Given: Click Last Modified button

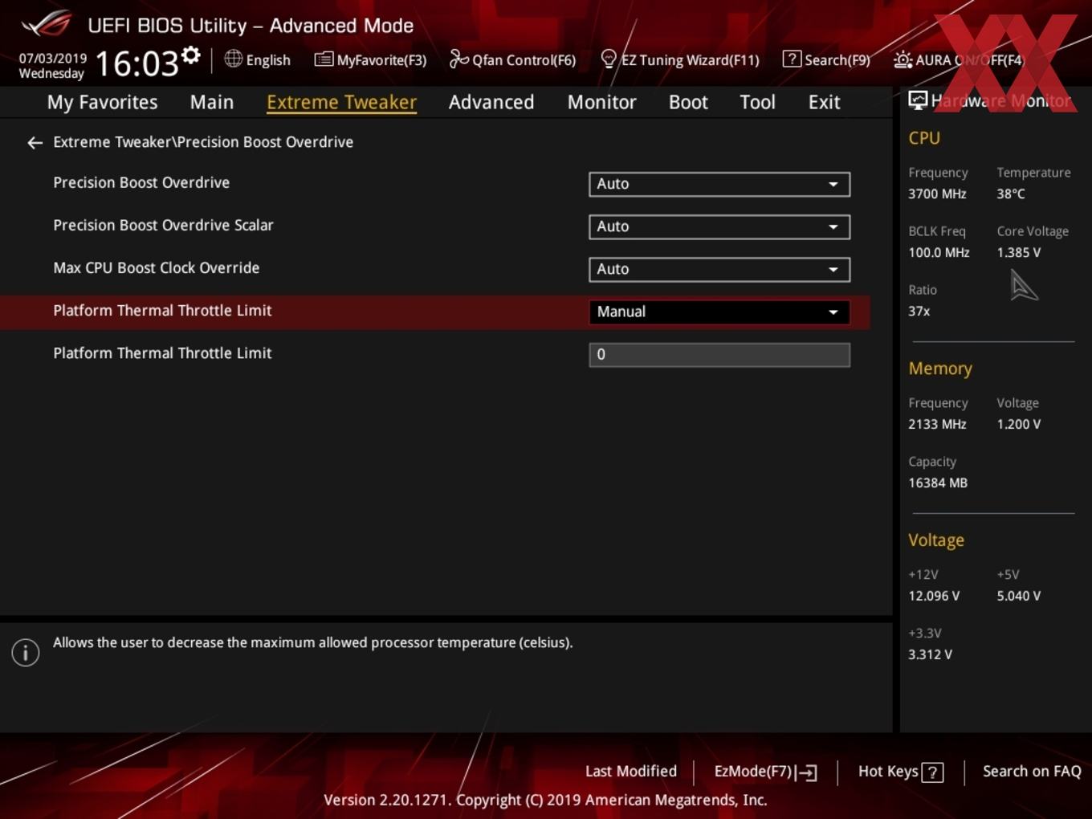Looking at the screenshot, I should click(x=631, y=771).
